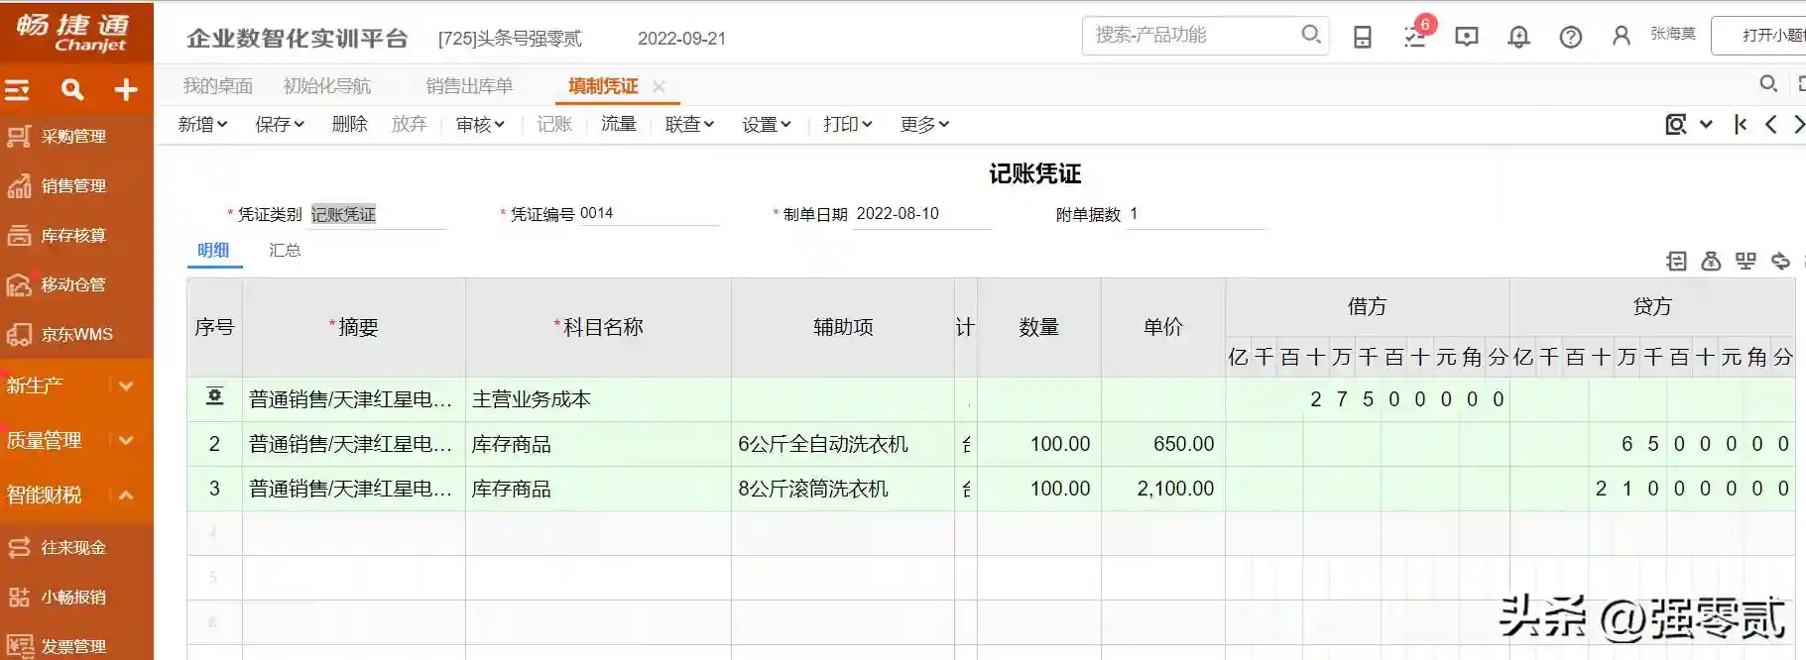Viewport: 1806px width, 660px height.
Task: Click the 流量 button
Action: pos(618,124)
